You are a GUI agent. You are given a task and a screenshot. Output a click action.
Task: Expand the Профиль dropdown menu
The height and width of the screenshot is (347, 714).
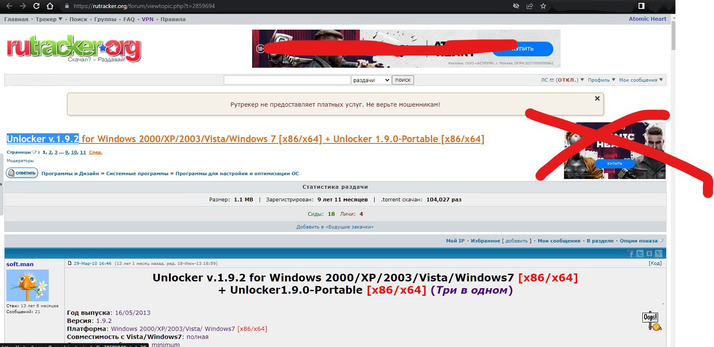point(601,80)
